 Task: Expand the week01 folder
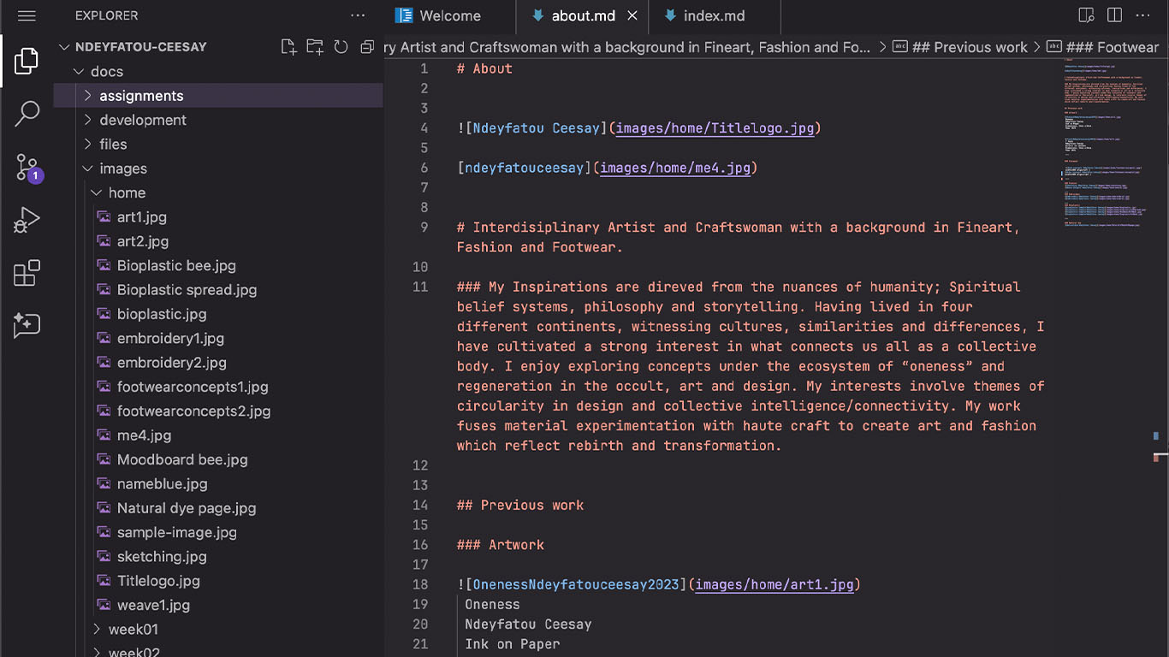point(133,629)
